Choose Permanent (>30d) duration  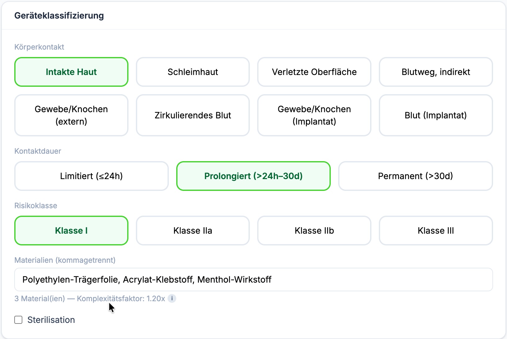click(x=415, y=176)
